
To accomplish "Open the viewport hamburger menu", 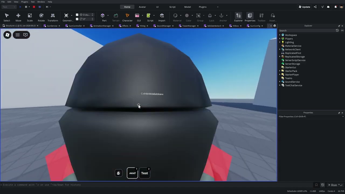I will point(18,35).
